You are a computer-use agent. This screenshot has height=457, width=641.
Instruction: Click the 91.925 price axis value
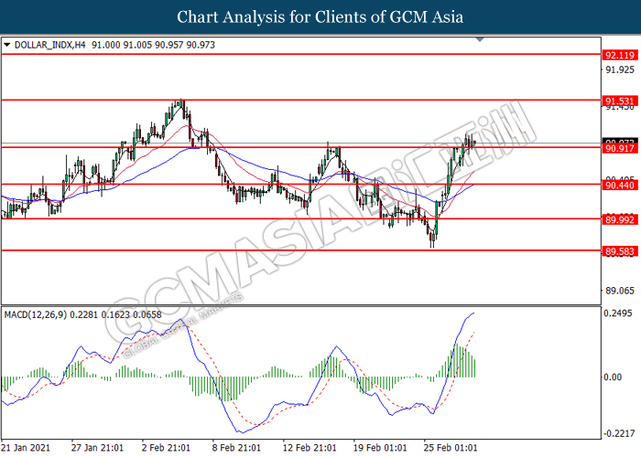coord(621,70)
